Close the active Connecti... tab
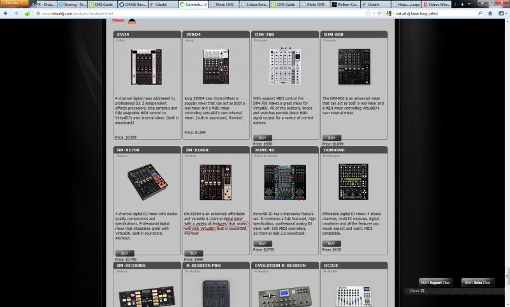 pyautogui.click(x=205, y=4)
